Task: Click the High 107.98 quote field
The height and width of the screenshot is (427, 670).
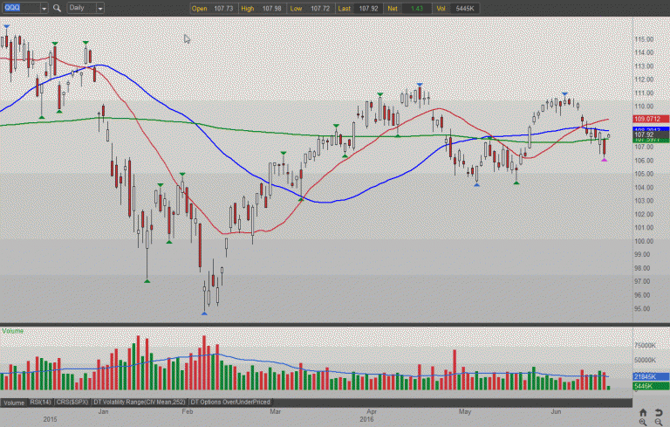Action: pyautogui.click(x=261, y=9)
